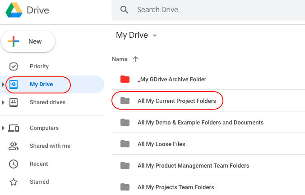
Task: Click the Search Drive field
Action: (208, 10)
